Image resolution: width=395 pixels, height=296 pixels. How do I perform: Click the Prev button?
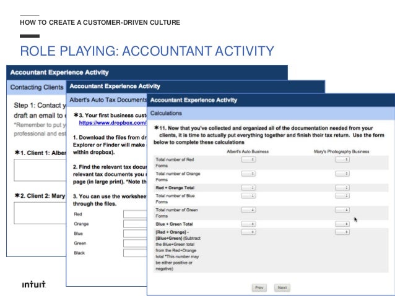point(259,288)
